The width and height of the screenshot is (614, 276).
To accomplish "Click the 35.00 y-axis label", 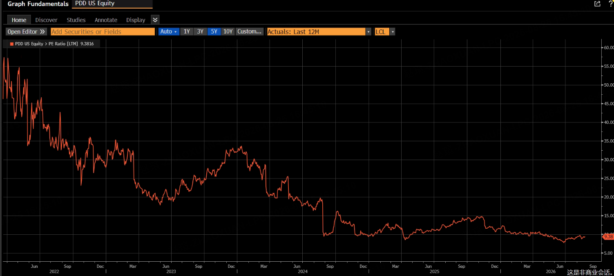I will 609,141.
